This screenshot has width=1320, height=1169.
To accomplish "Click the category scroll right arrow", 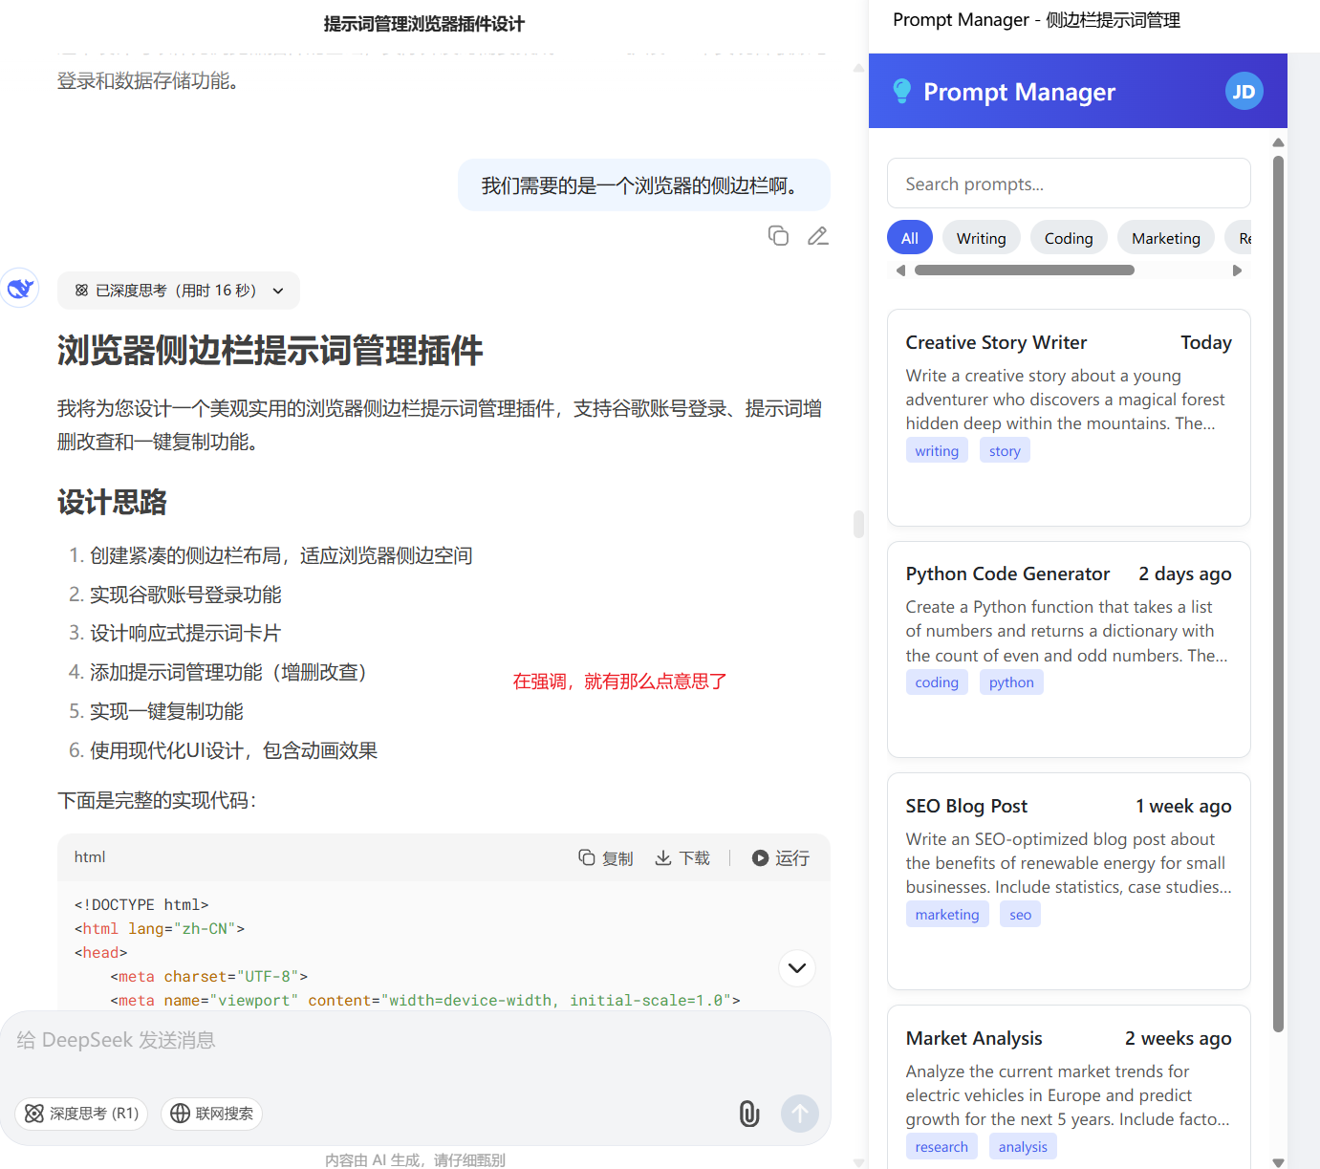I will (x=1237, y=271).
